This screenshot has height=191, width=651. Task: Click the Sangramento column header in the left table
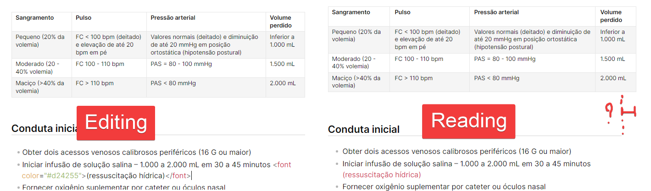(35, 18)
